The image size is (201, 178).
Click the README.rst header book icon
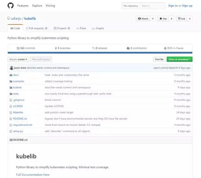pyautogui.click(x=11, y=140)
